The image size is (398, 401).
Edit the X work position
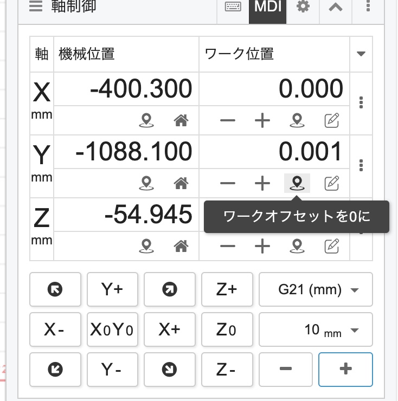pos(332,120)
